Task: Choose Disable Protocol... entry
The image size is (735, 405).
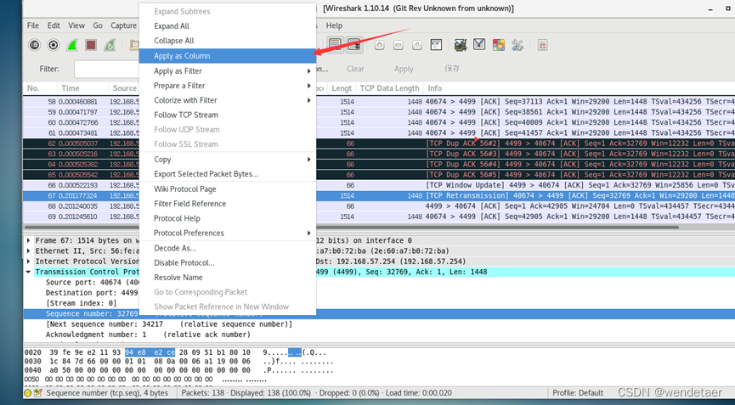Action: pyautogui.click(x=228, y=262)
